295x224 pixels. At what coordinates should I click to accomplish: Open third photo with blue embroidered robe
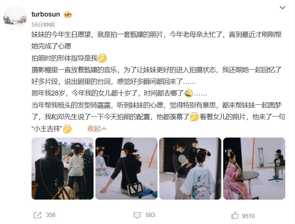pos(190,168)
